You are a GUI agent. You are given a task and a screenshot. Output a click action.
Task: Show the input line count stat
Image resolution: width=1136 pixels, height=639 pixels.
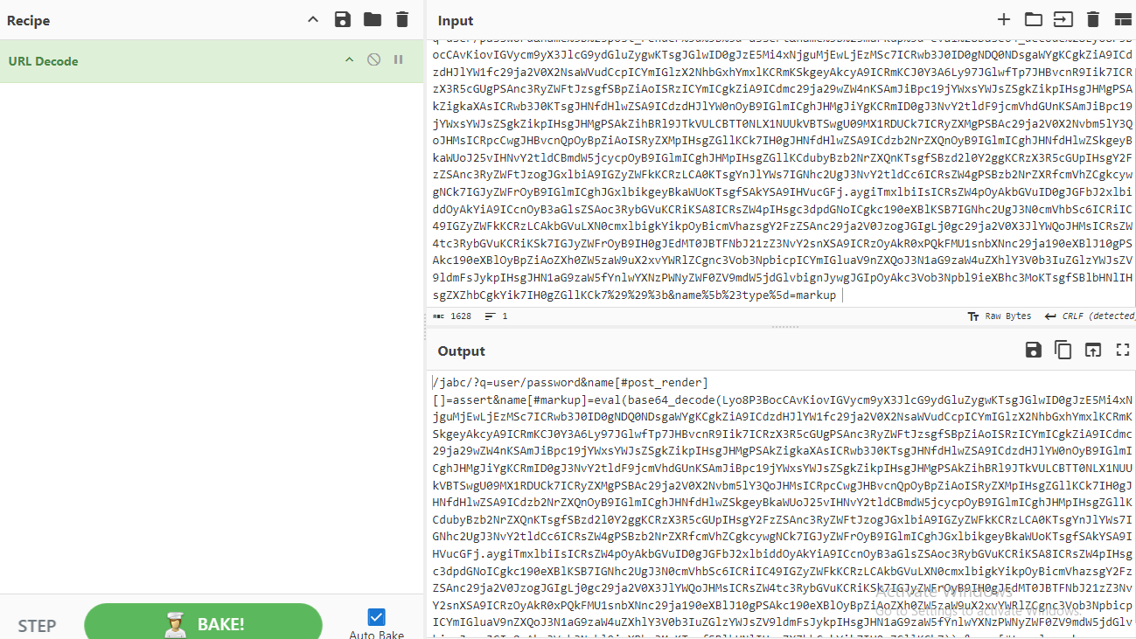497,316
